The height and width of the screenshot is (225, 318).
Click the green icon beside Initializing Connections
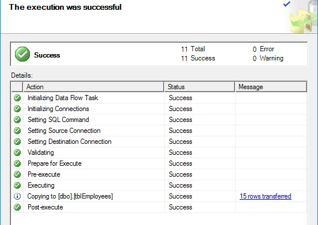coord(17,109)
